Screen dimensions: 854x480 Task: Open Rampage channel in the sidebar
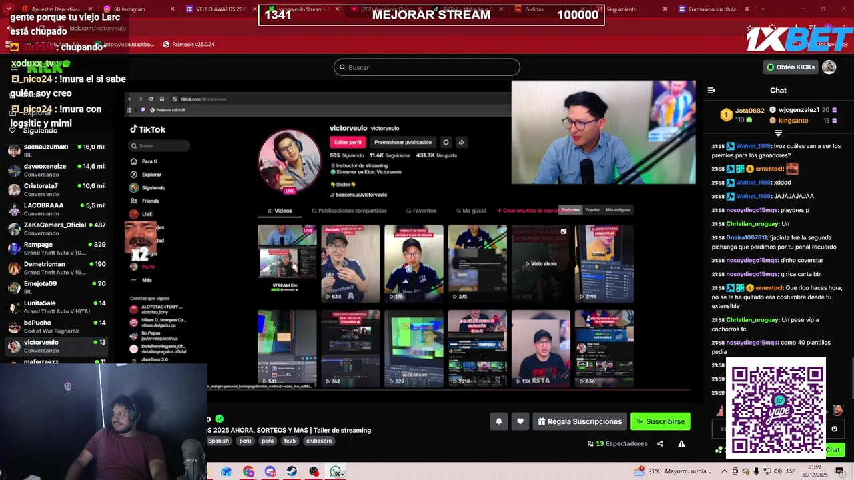[x=57, y=248]
